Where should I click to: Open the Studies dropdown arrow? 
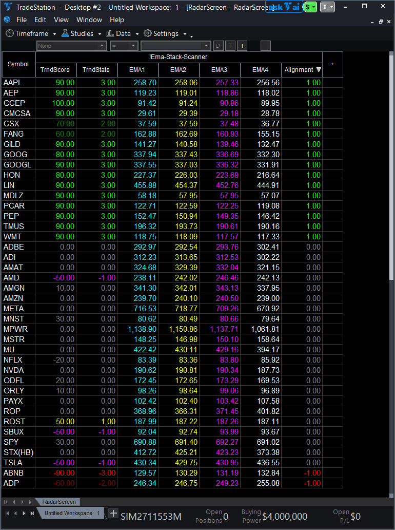[100, 34]
